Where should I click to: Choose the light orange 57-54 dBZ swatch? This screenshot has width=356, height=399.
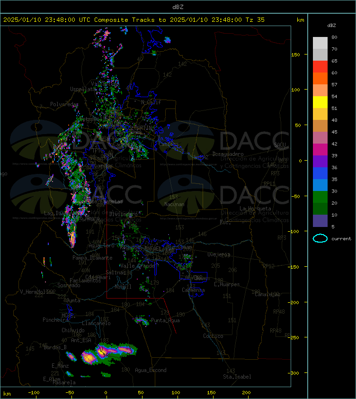(x=320, y=91)
